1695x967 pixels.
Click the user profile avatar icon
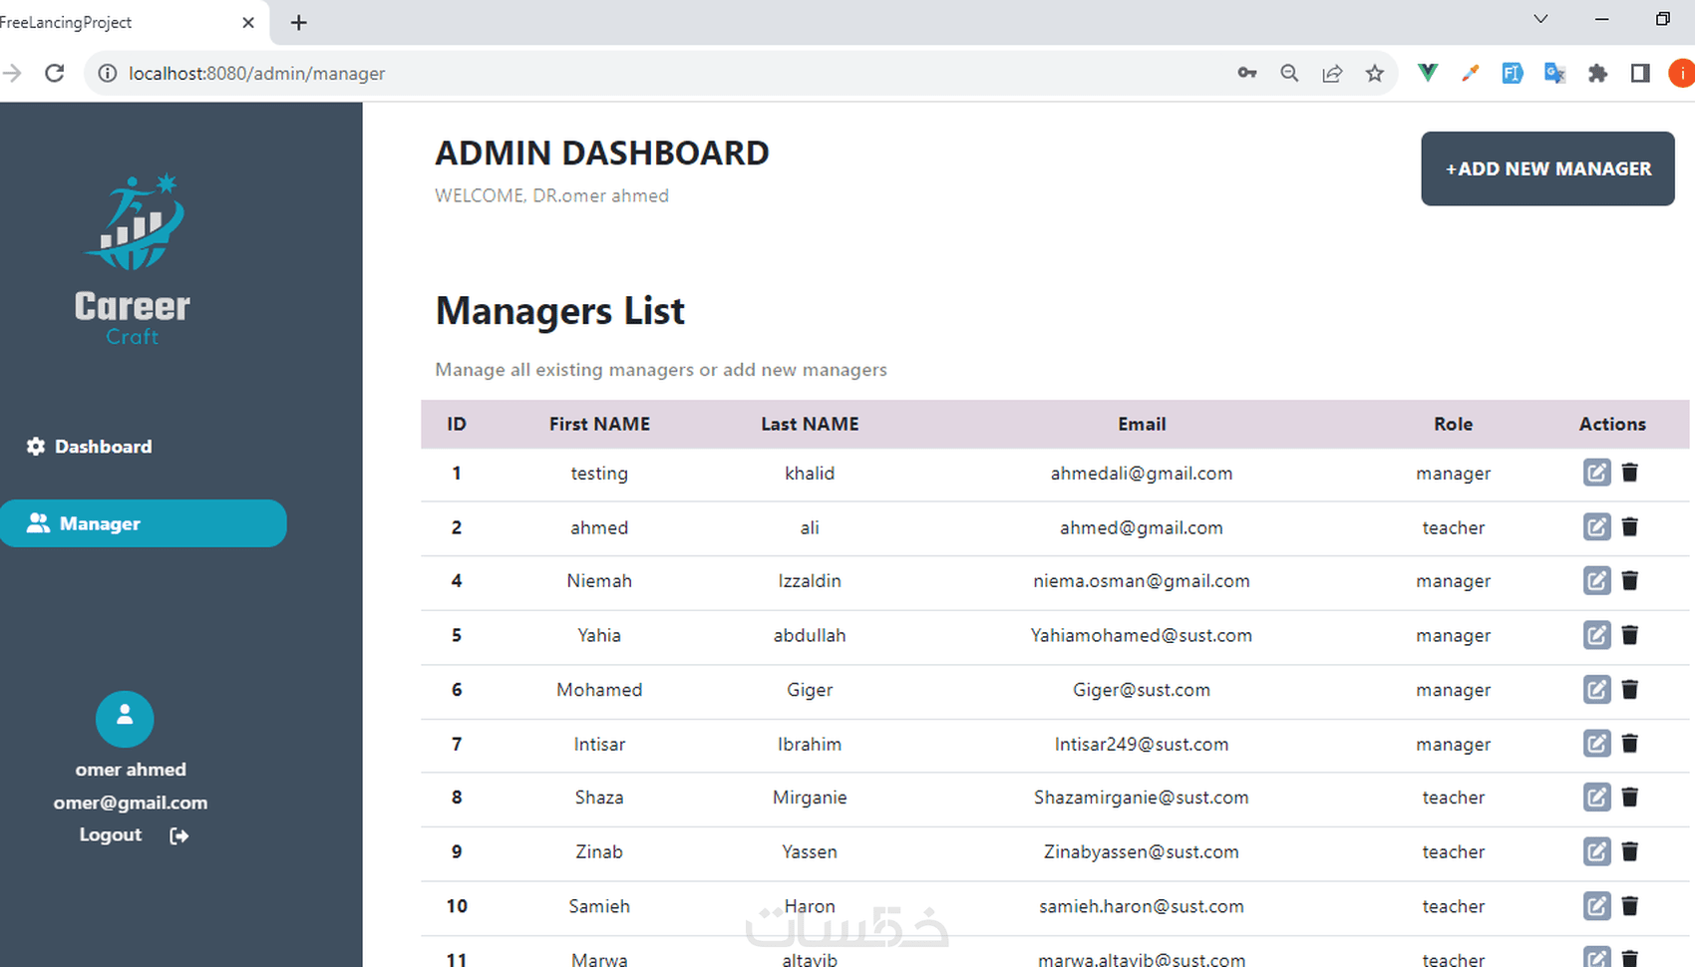pos(125,718)
